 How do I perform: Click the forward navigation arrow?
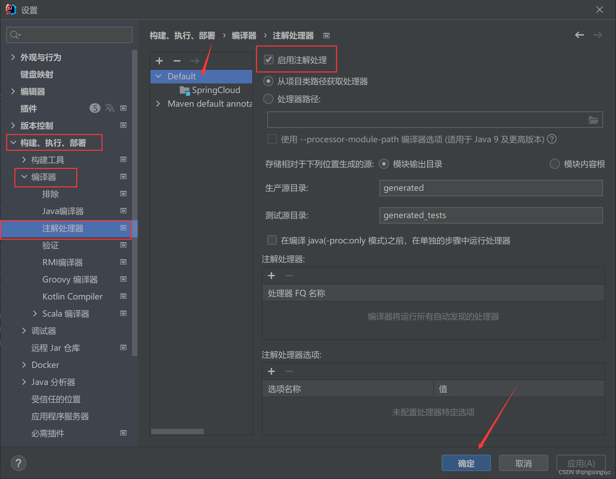coord(598,35)
